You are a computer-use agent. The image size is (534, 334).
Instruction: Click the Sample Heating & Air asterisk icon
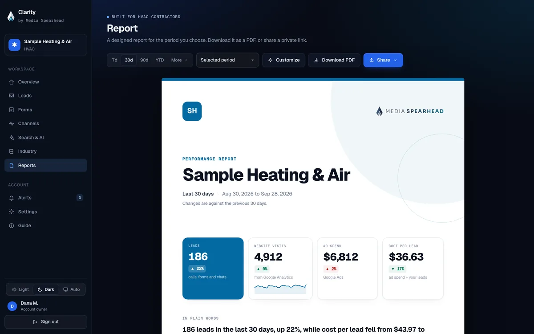14,45
